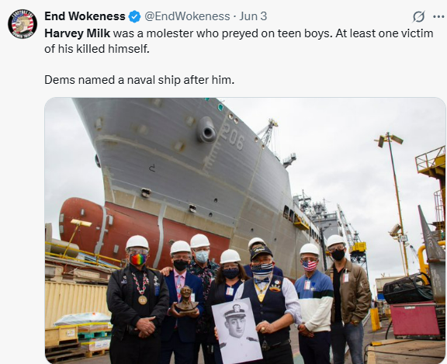Image resolution: width=447 pixels, height=364 pixels.
Task: Click the bronze bust held in photo
Action: 187,299
